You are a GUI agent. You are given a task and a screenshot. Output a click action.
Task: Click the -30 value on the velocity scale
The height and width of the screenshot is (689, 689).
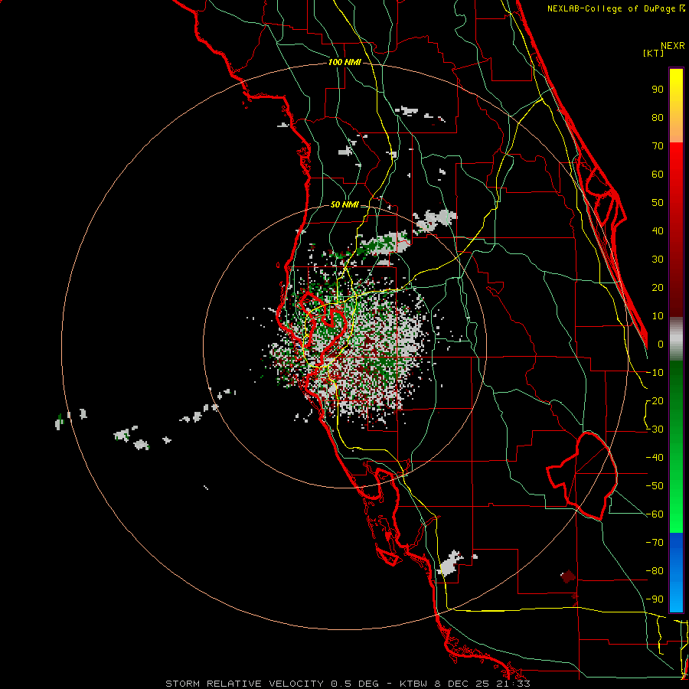click(x=655, y=429)
